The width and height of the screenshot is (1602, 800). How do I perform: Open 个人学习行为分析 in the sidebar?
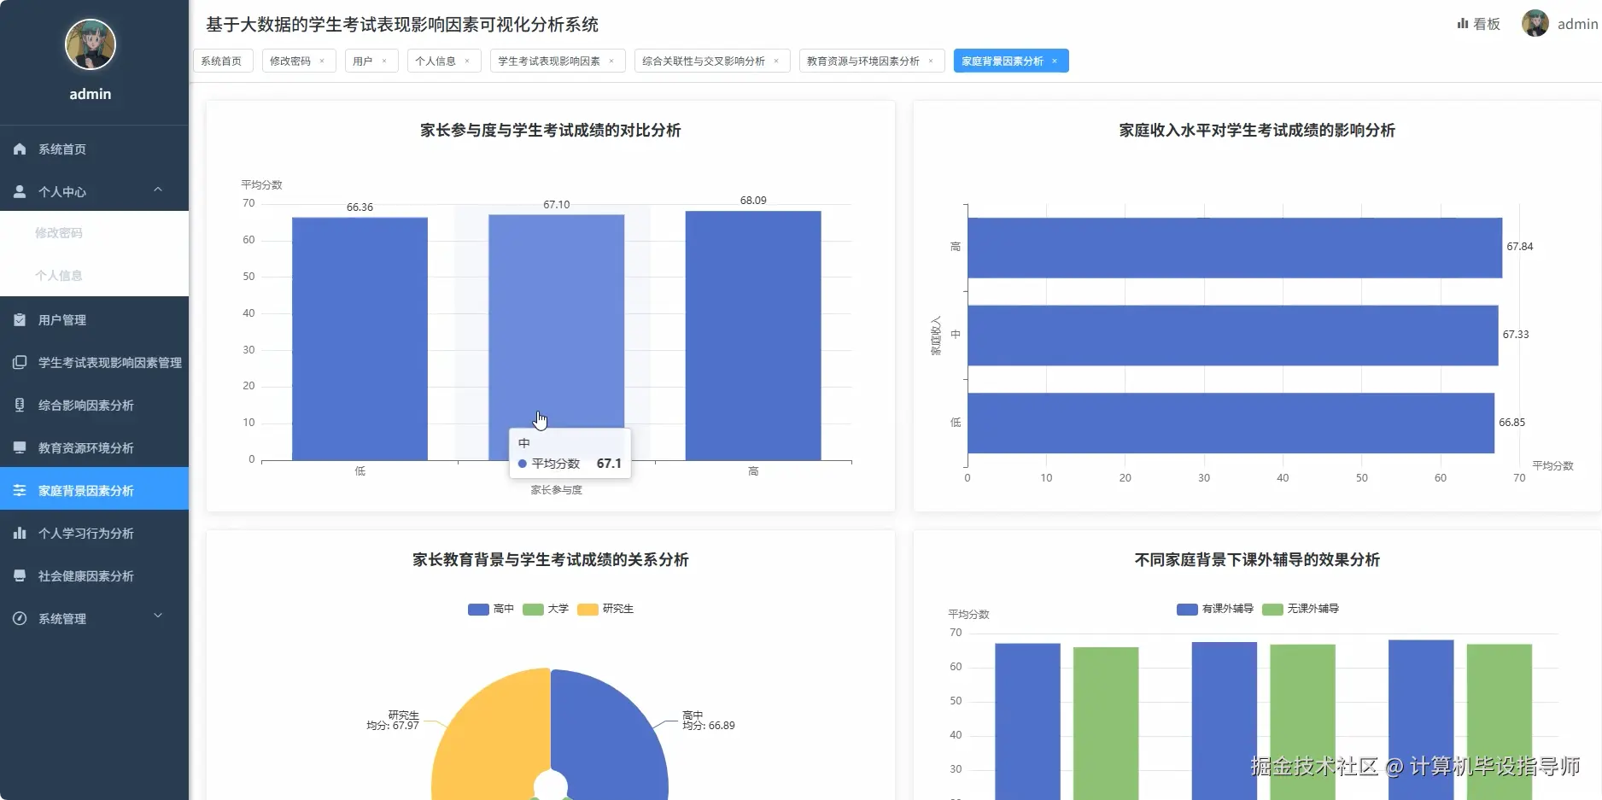tap(94, 533)
